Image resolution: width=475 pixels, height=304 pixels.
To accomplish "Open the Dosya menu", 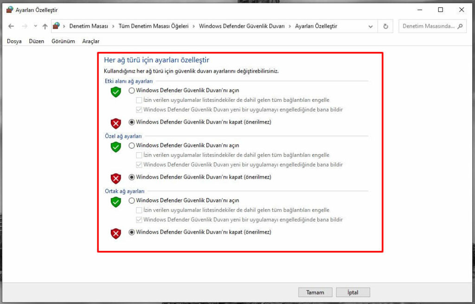I will pyautogui.click(x=14, y=41).
